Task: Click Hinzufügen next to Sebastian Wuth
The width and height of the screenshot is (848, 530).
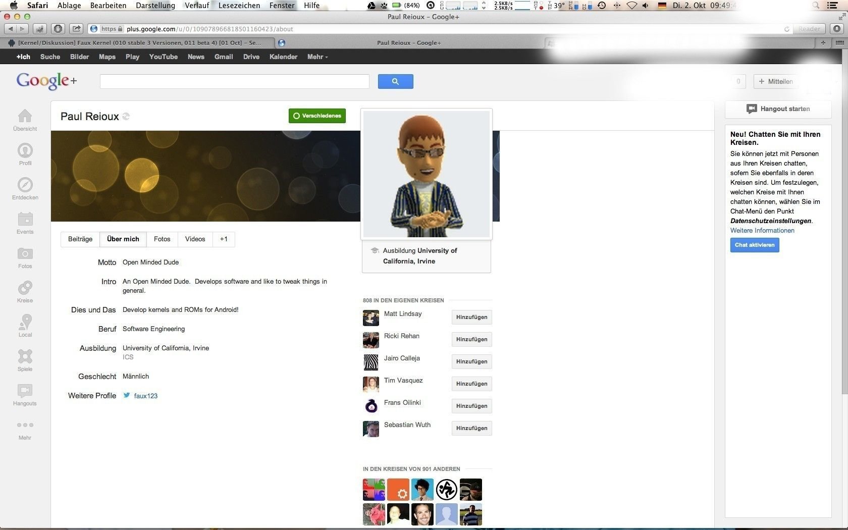Action: (x=471, y=428)
